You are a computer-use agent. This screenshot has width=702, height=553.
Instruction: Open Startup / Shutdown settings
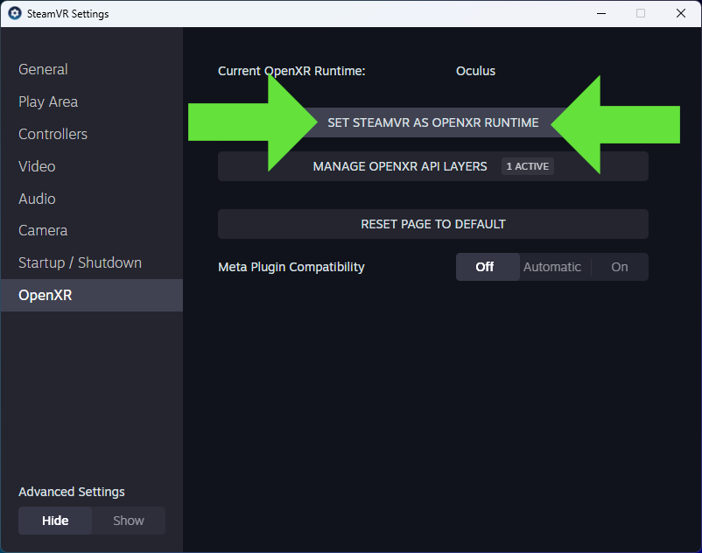(x=80, y=262)
